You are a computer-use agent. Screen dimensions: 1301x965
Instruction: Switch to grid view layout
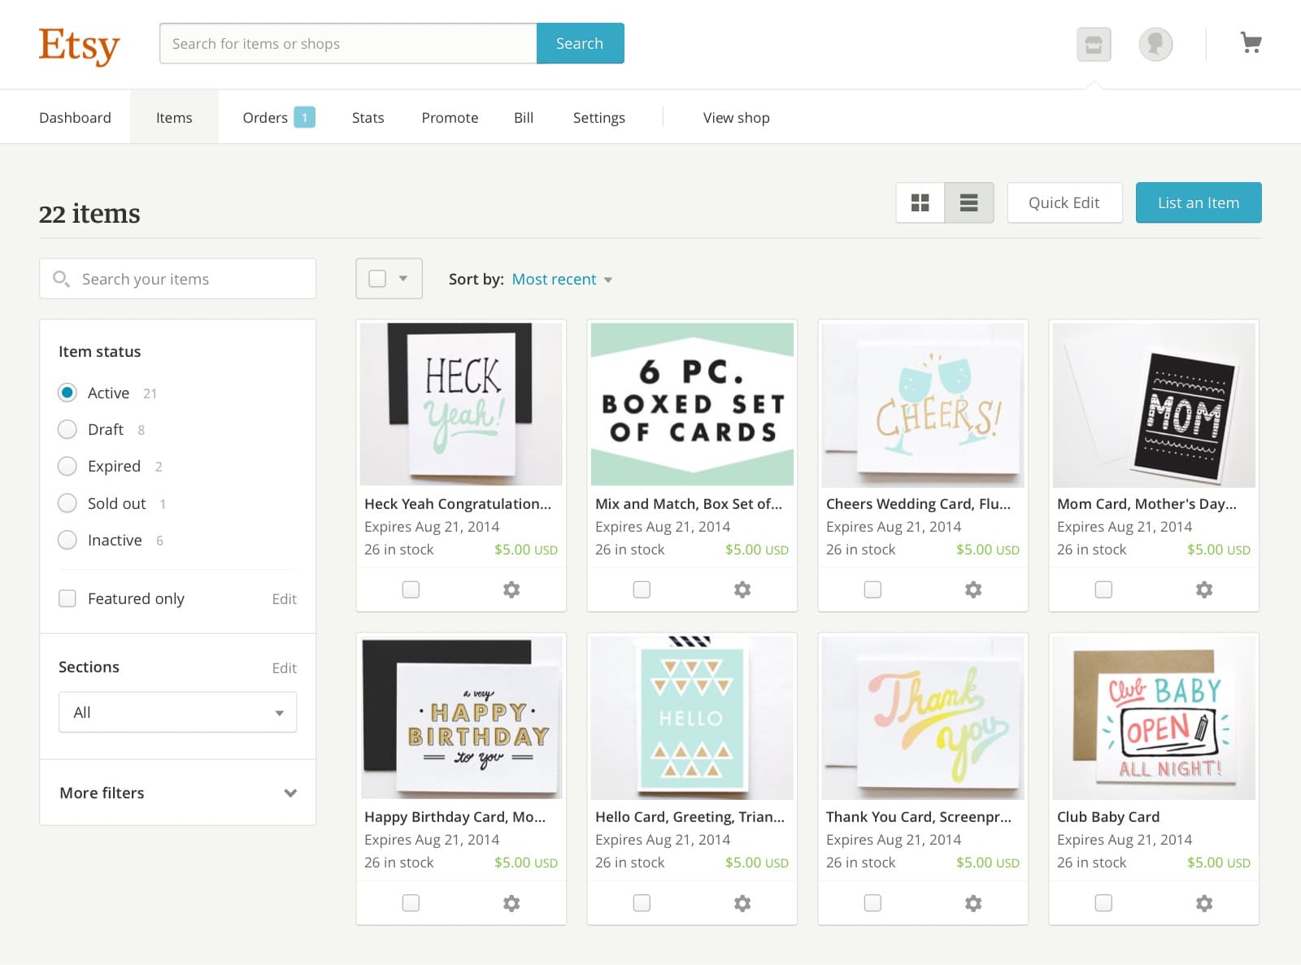(920, 202)
